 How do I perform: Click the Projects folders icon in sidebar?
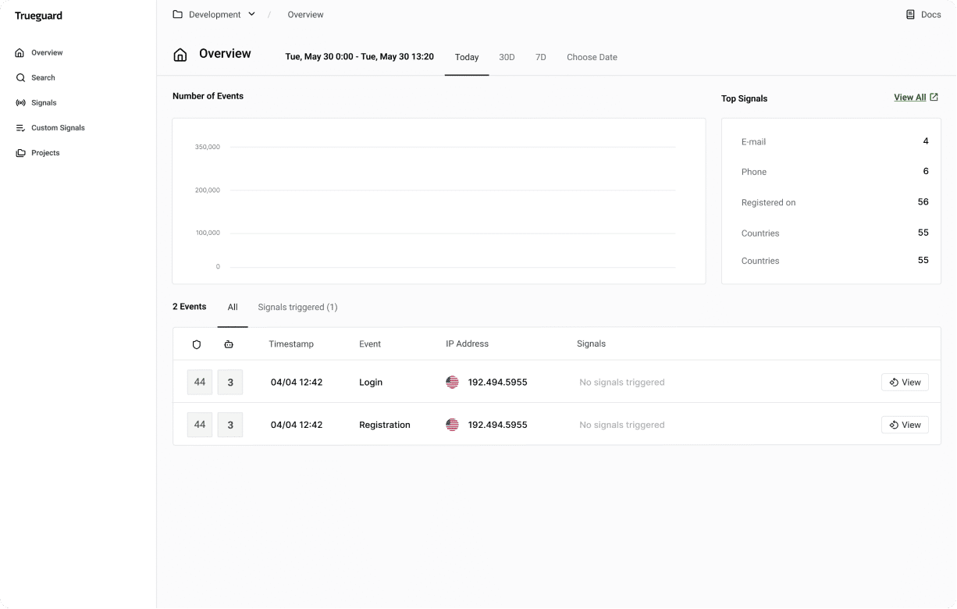tap(19, 152)
